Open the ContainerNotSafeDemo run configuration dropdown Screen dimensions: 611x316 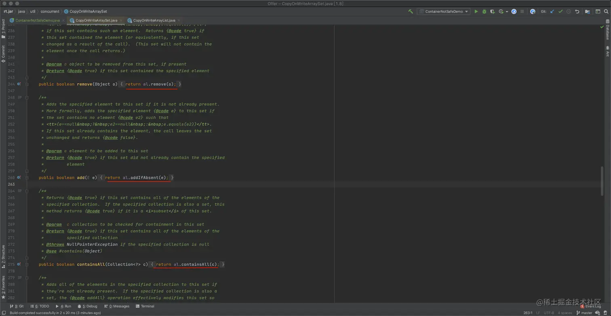coord(444,12)
